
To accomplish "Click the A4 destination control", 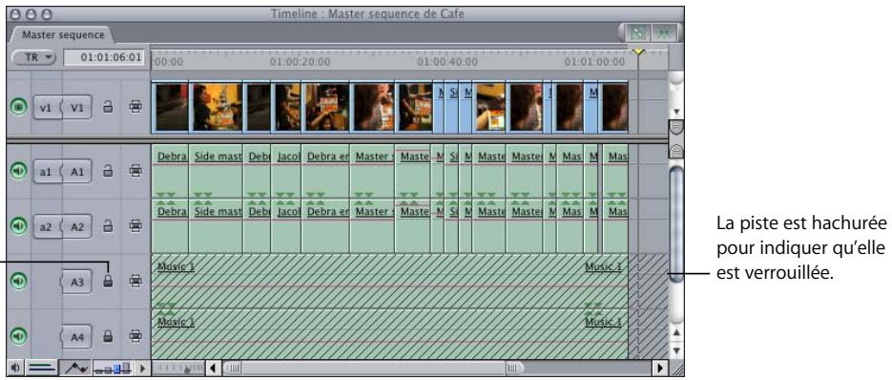I will click(x=77, y=337).
